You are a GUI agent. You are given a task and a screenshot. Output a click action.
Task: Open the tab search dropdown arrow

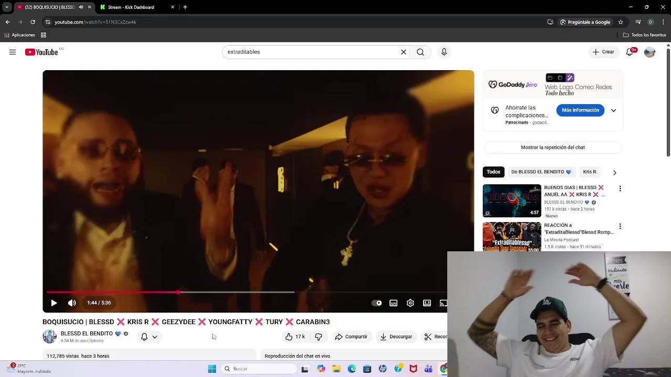[x=7, y=7]
